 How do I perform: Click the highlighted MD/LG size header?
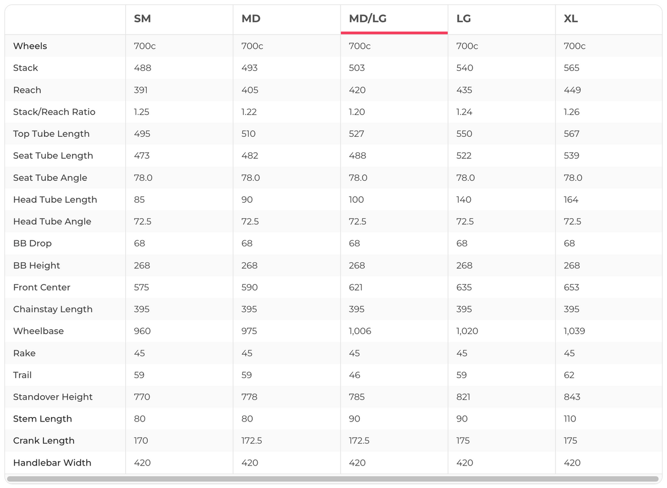(368, 19)
